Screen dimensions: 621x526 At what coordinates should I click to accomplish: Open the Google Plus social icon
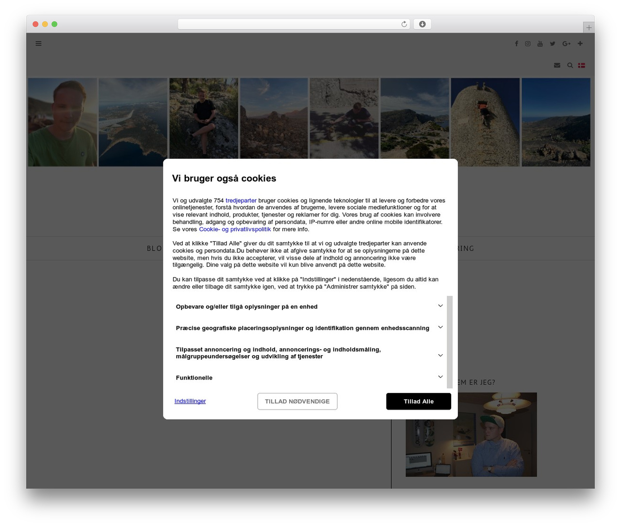(566, 44)
